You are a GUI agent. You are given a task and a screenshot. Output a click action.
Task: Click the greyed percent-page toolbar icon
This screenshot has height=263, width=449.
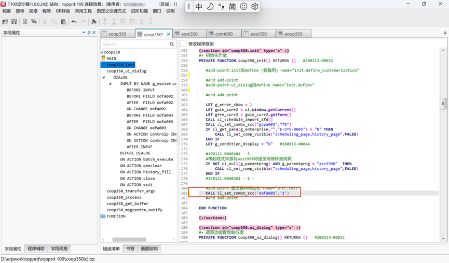[123, 22]
